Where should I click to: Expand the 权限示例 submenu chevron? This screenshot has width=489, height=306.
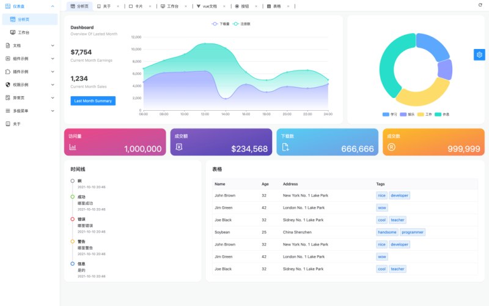click(x=53, y=84)
